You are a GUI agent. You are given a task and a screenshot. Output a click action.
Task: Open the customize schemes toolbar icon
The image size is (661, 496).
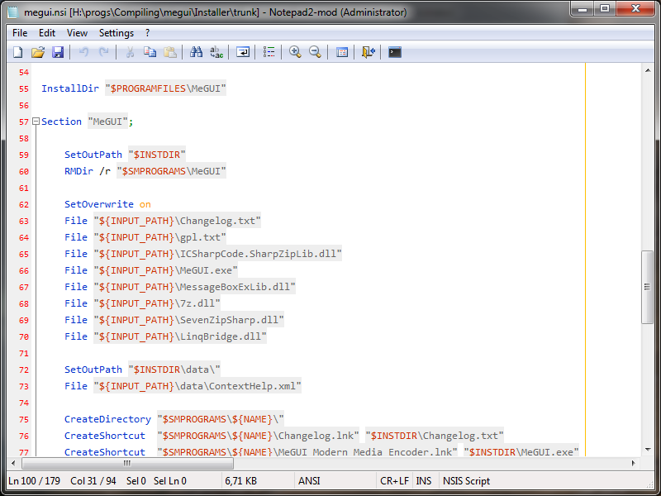342,52
